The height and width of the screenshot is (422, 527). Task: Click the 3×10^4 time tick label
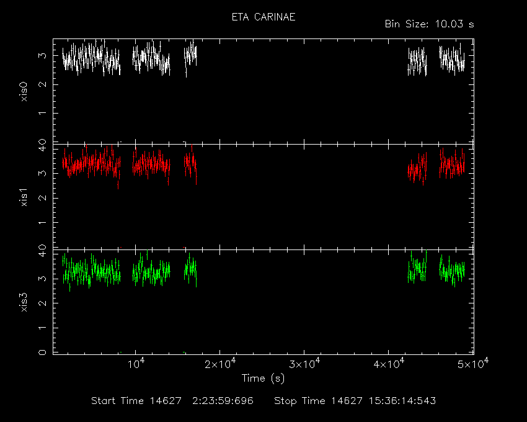click(304, 364)
